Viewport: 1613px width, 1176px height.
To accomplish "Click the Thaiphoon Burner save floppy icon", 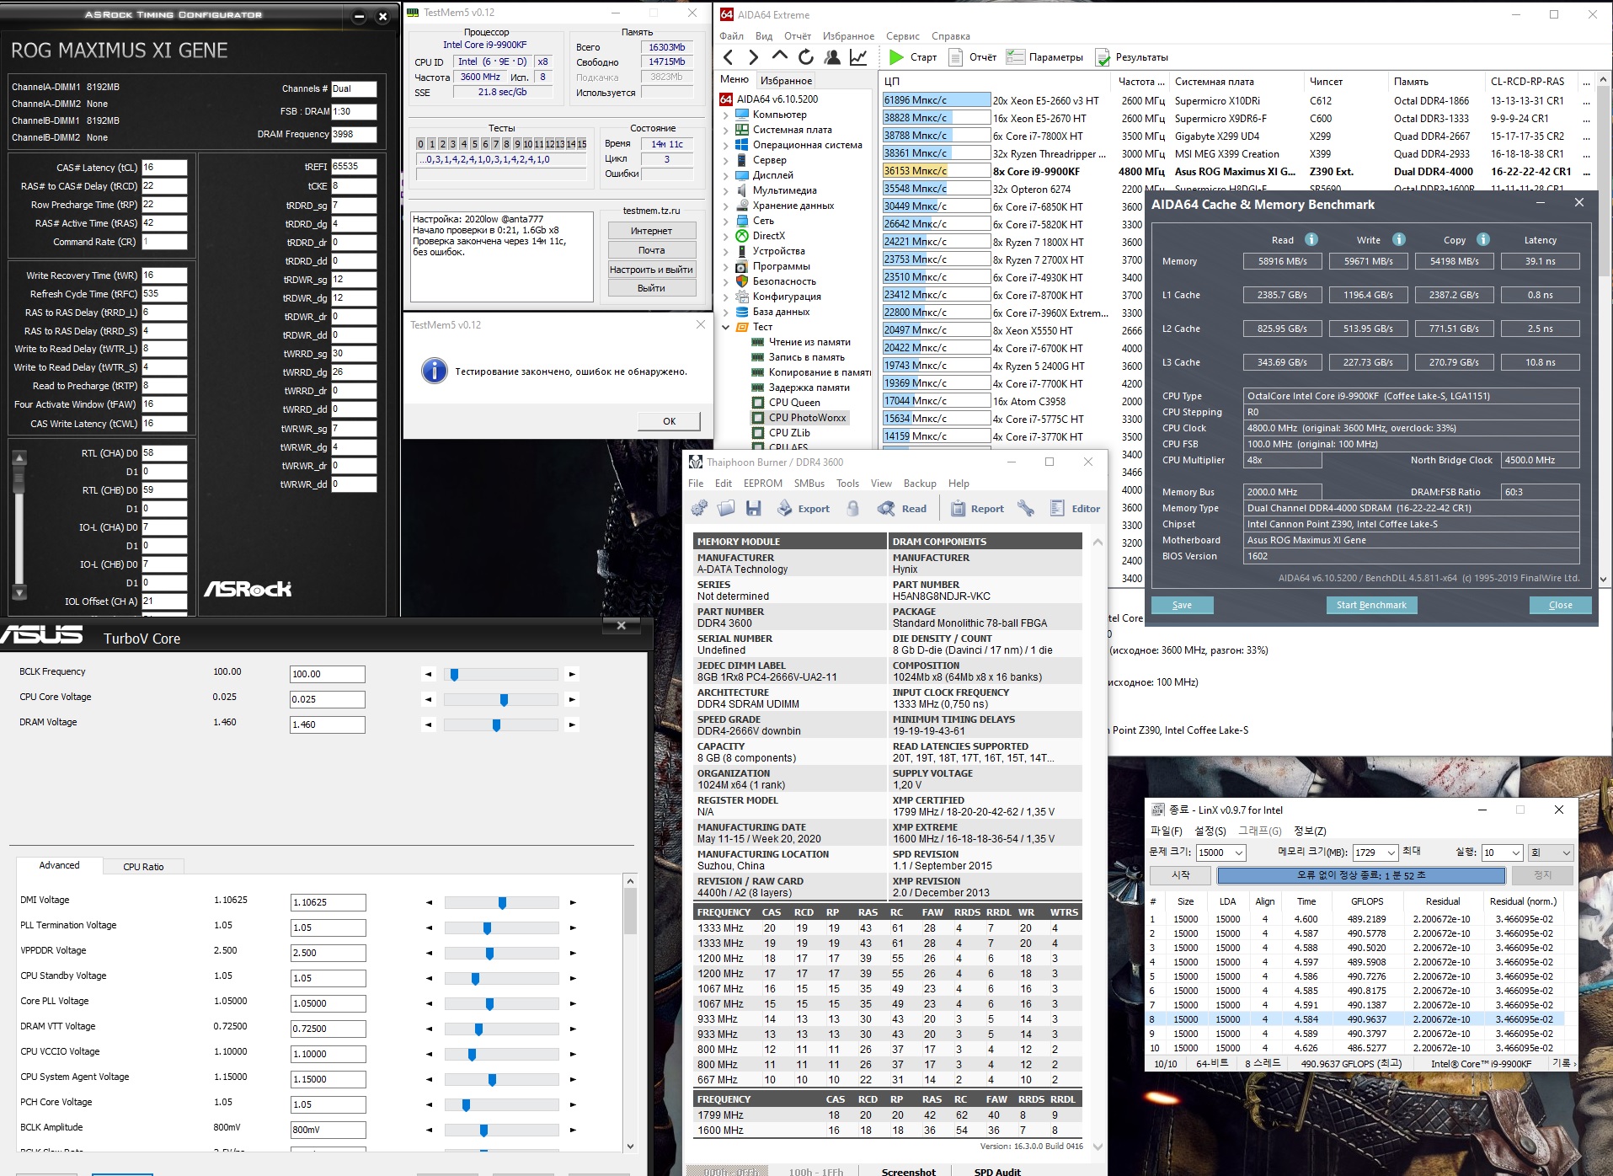I will pos(753,508).
